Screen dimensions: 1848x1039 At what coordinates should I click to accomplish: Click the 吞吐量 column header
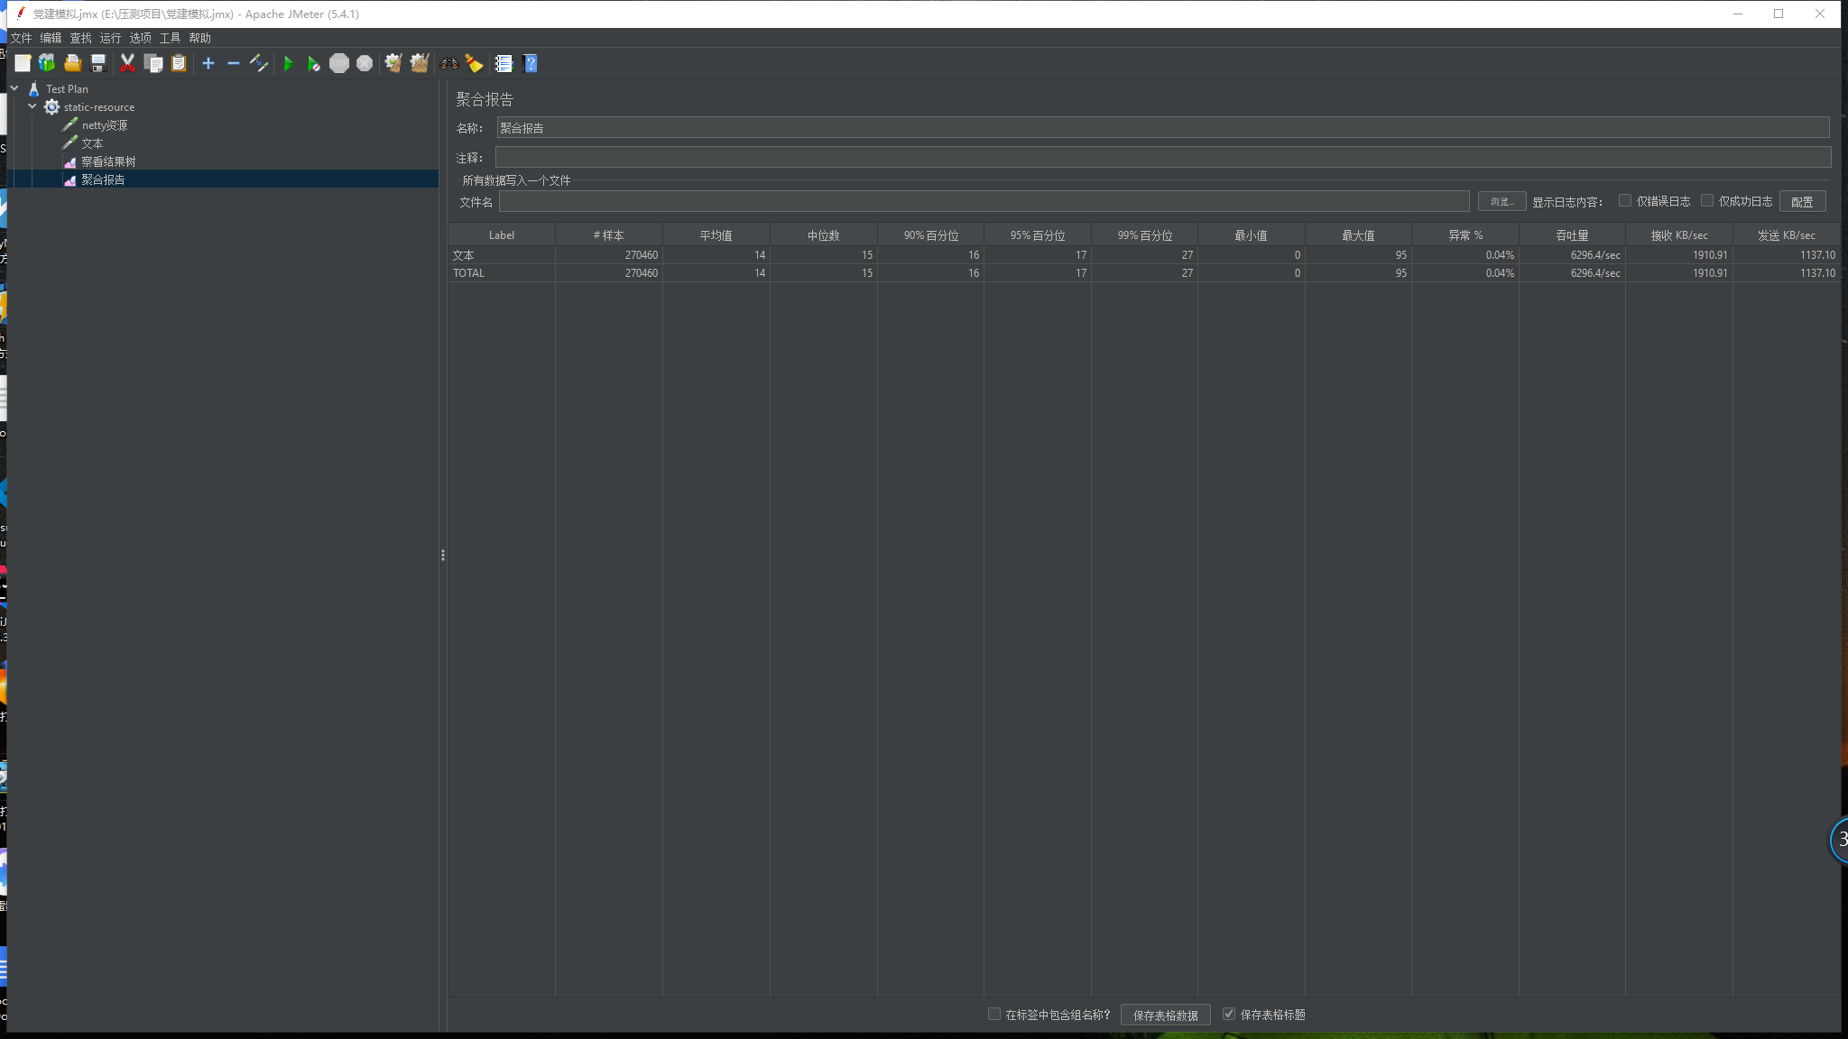tap(1572, 235)
